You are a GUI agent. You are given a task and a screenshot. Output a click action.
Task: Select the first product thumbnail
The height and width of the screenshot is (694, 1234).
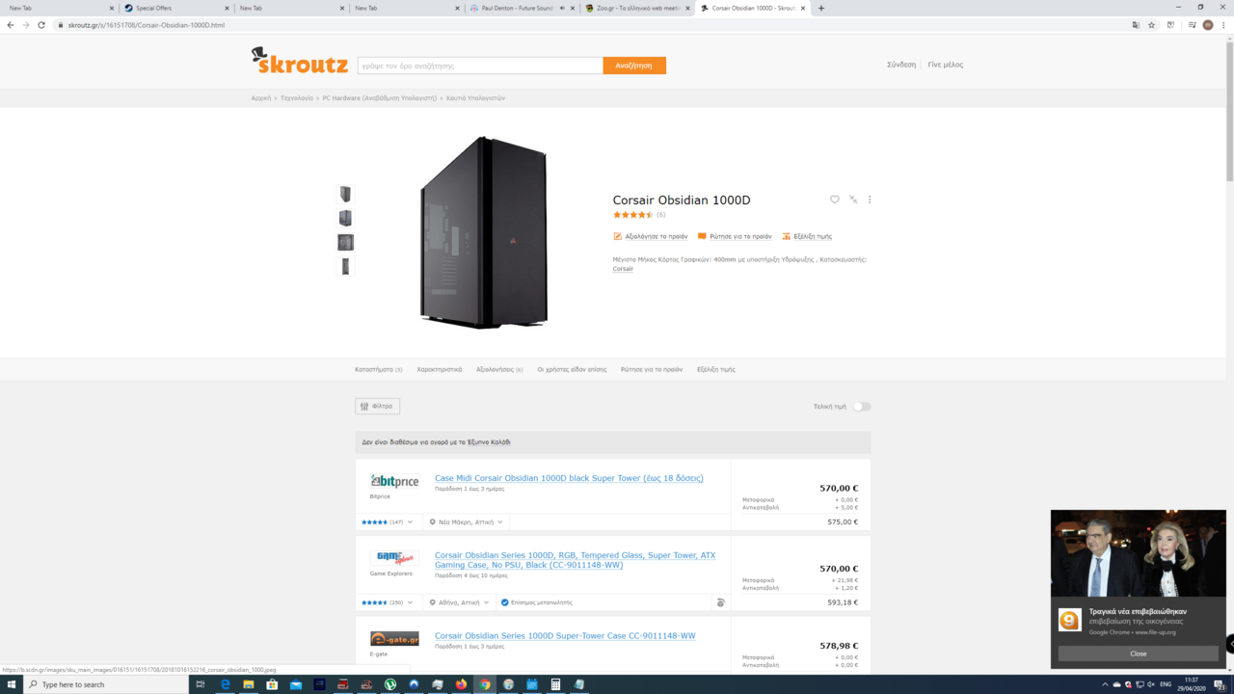(345, 194)
